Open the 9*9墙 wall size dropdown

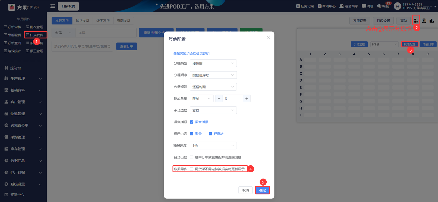384,44
